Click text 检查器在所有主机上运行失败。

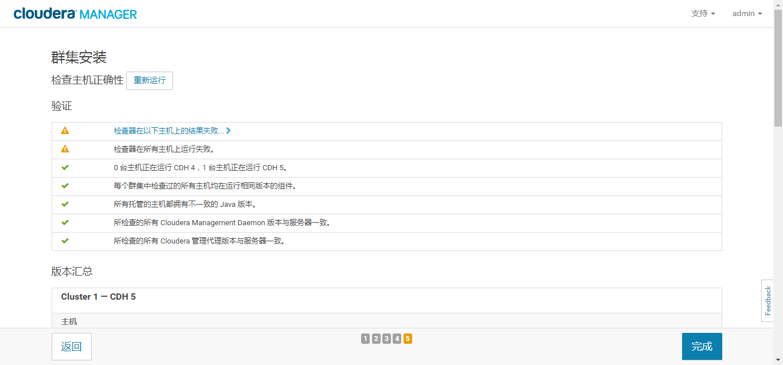[164, 149]
